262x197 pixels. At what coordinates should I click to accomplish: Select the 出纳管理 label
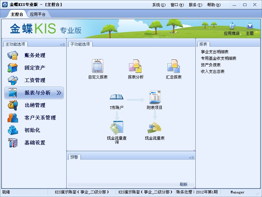pyautogui.click(x=35, y=105)
